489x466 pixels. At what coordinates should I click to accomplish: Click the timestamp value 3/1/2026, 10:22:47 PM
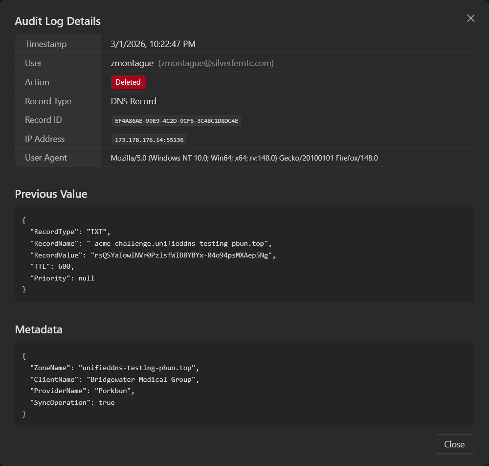click(153, 44)
